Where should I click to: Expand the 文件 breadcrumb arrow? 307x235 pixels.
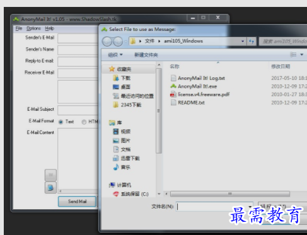coord(159,41)
